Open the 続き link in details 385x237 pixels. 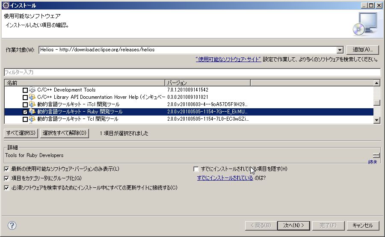[x=373, y=162]
